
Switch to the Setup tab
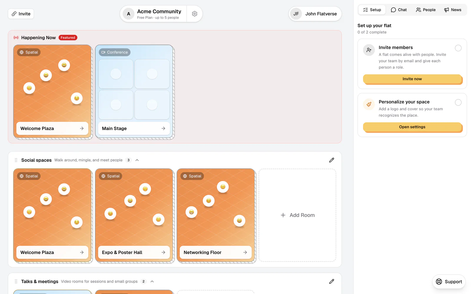(x=372, y=10)
